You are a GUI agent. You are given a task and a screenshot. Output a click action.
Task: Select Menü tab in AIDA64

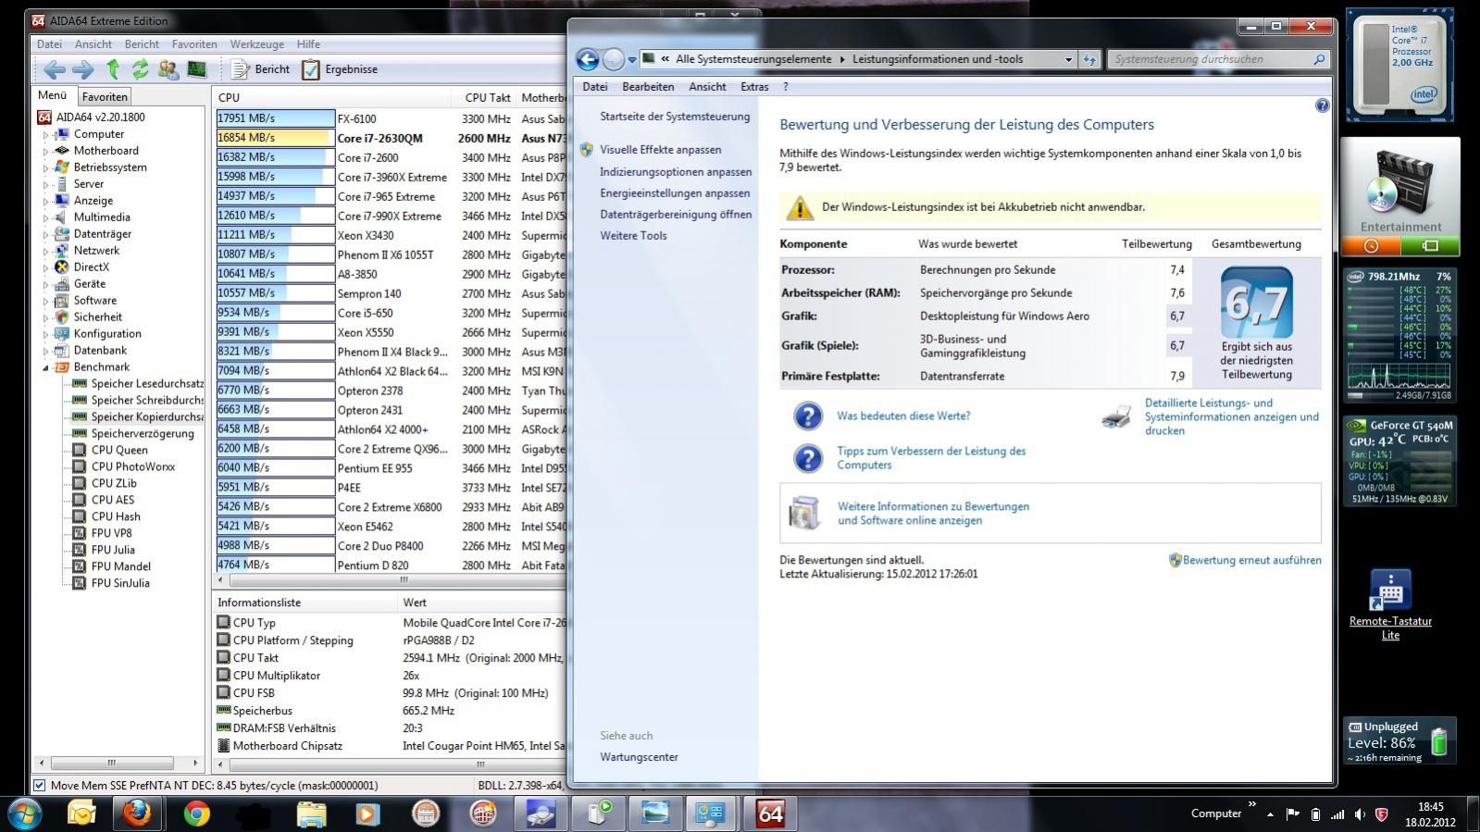coord(52,95)
